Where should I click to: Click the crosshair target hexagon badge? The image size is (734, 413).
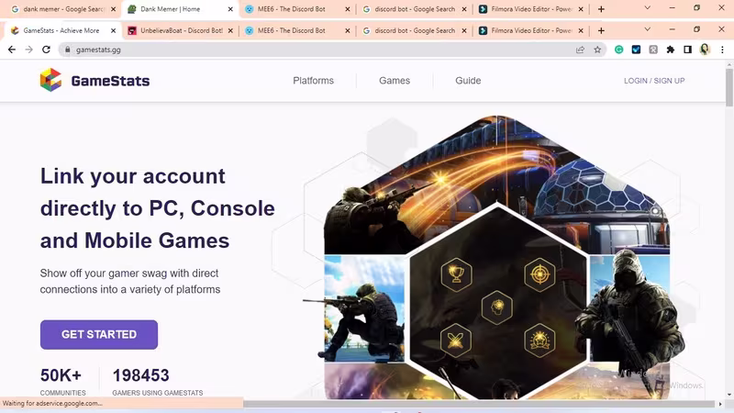(539, 274)
